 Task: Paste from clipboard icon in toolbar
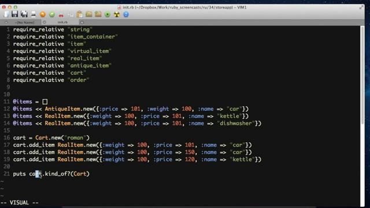(80, 14)
